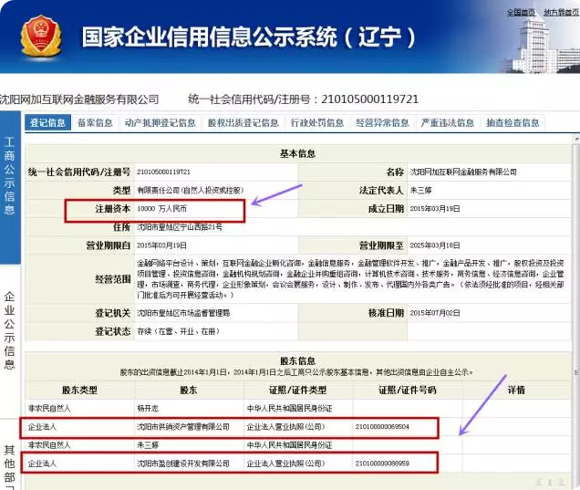This screenshot has width=580, height=490.
Task: Click shareholder 朱三稼 in shareholder table
Action: [148, 445]
